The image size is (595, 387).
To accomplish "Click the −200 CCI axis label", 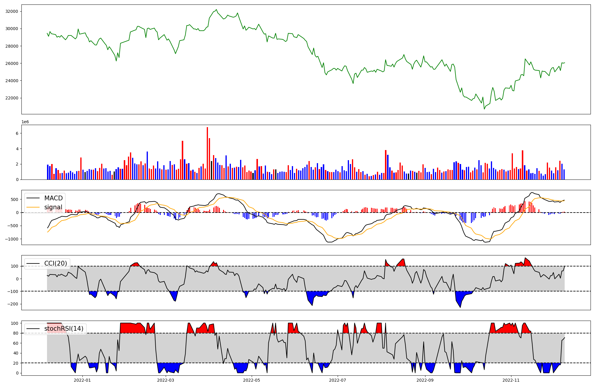I will tap(12, 304).
